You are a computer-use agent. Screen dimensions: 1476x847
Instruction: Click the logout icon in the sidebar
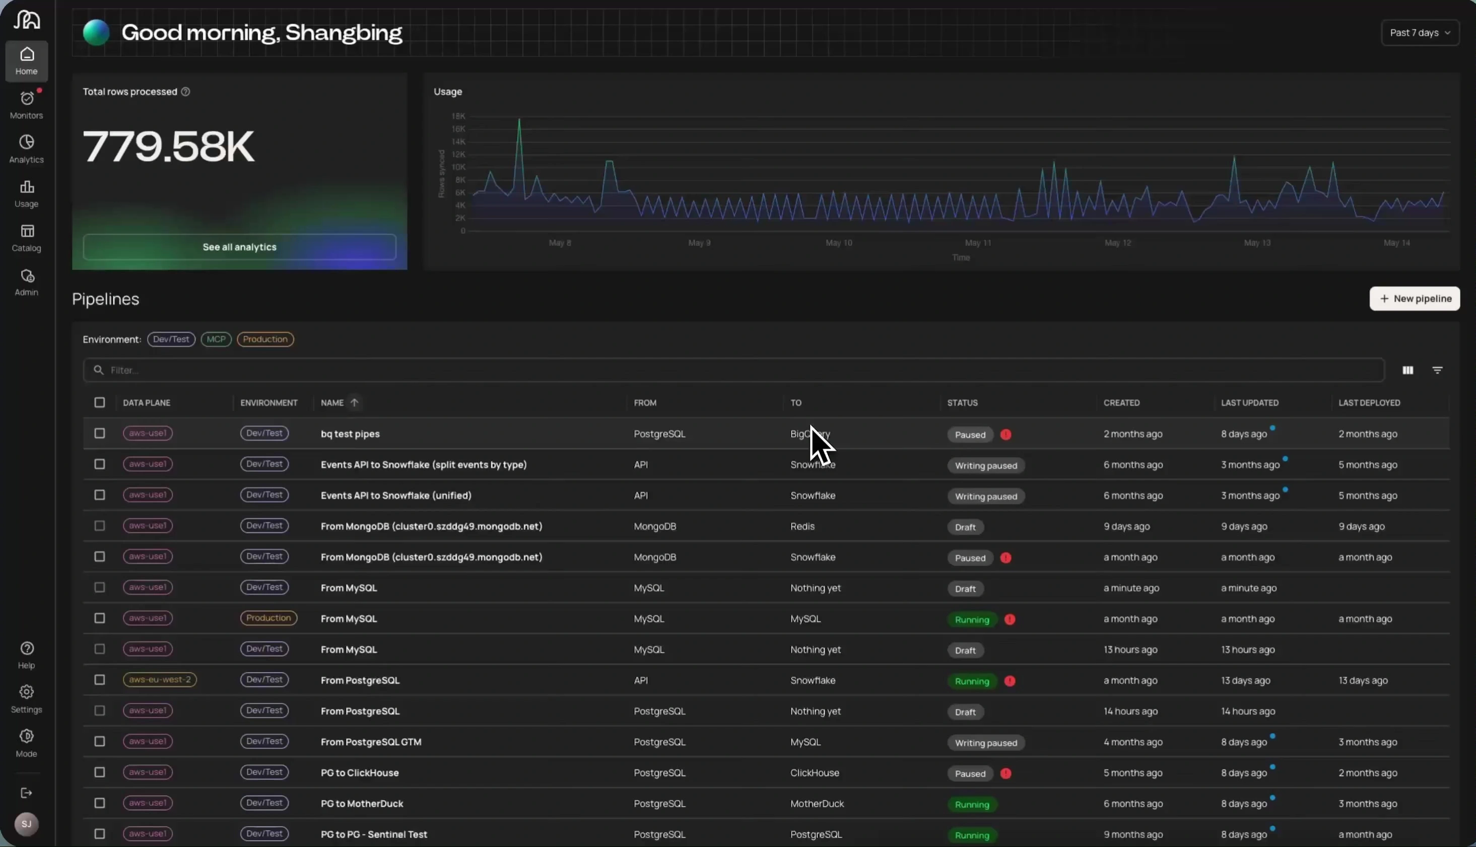[26, 793]
